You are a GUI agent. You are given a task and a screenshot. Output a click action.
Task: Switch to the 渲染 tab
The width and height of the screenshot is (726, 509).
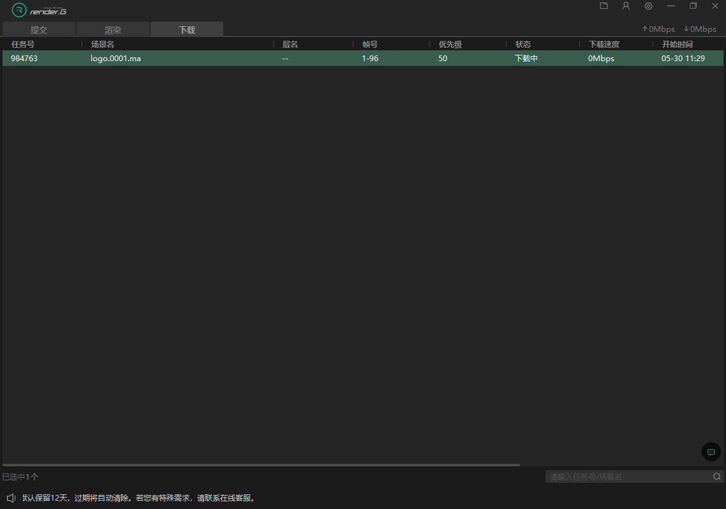[113, 30]
